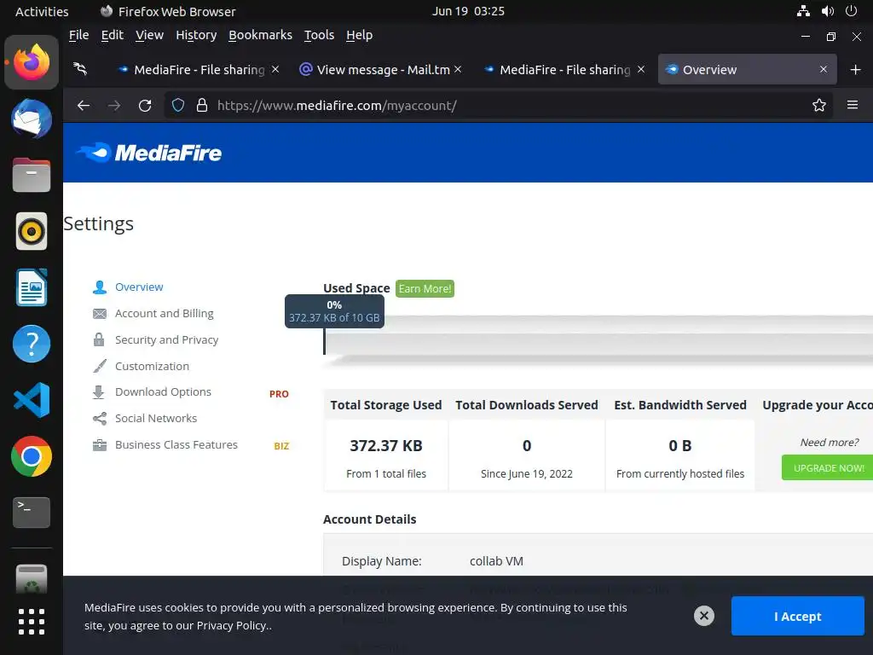Open Overview in settings sidebar
The image size is (873, 655).
tap(139, 287)
